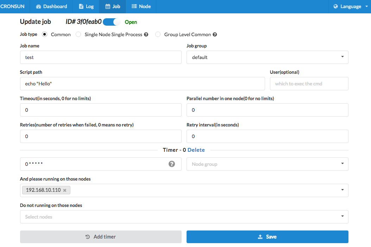The height and width of the screenshot is (247, 371).
Task: Edit the Parallel number field
Action: tap(268, 110)
